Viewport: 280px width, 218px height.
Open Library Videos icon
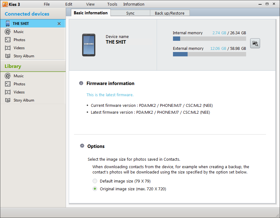coord(8,92)
